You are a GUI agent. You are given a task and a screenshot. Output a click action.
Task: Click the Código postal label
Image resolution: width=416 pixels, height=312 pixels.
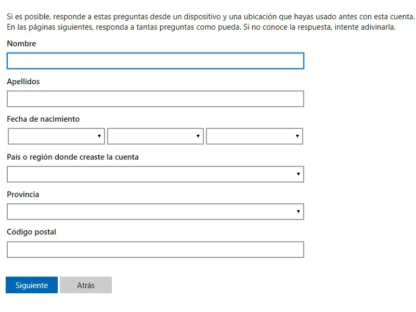[x=31, y=232]
